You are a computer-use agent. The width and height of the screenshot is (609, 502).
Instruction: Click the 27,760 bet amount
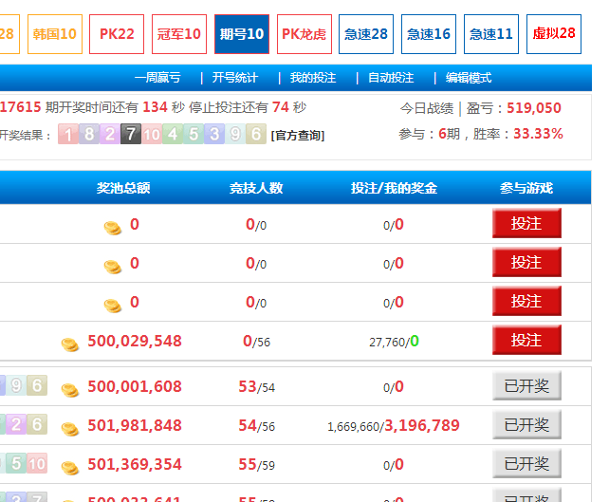[387, 343]
